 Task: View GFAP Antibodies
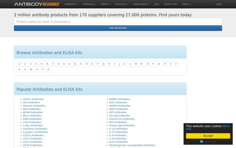(119, 109)
